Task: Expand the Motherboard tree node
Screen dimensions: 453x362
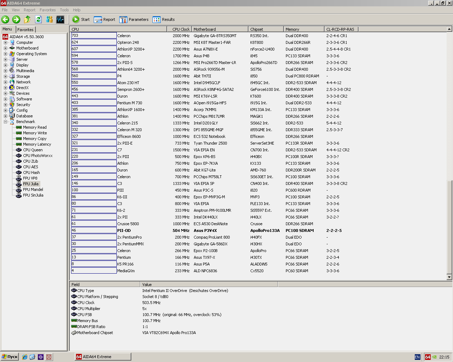Action: tap(5, 48)
